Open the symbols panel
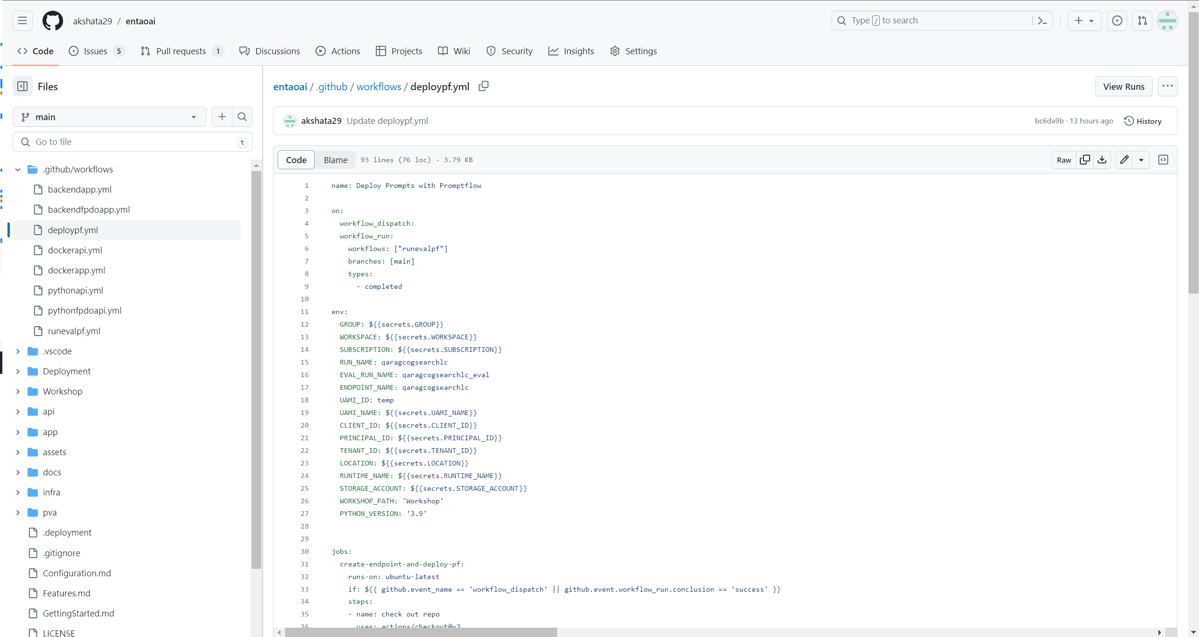 (1163, 160)
